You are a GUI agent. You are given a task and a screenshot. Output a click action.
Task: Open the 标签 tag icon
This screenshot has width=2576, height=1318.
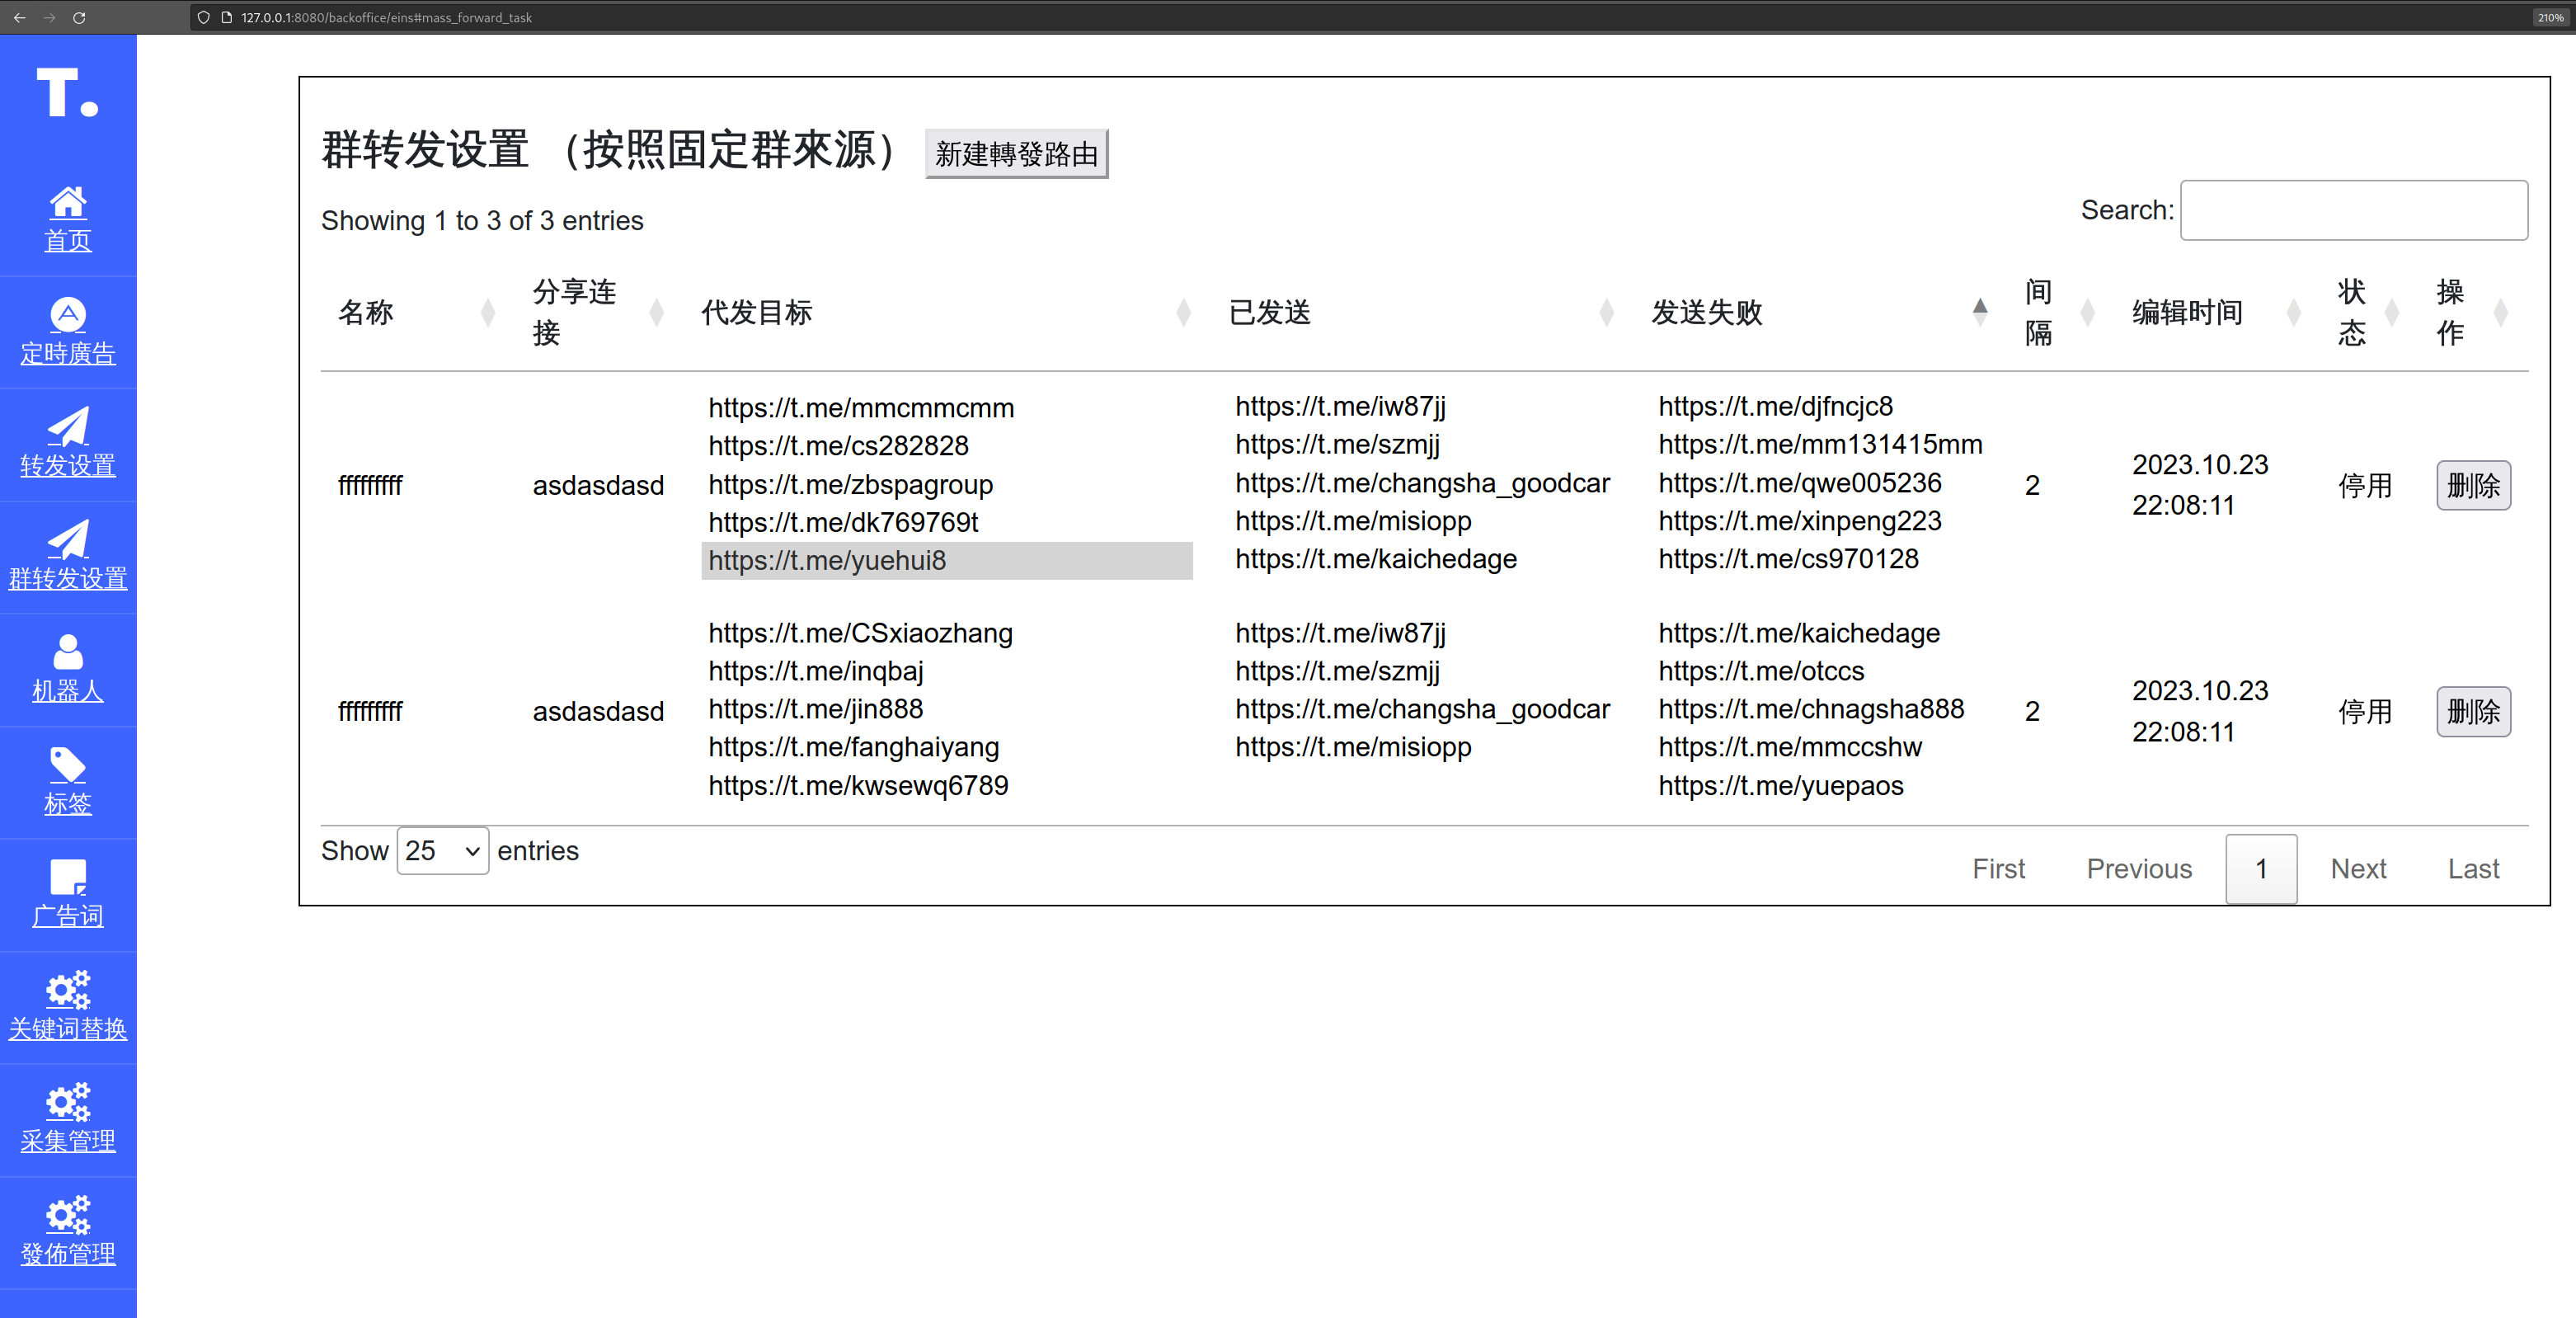point(68,765)
